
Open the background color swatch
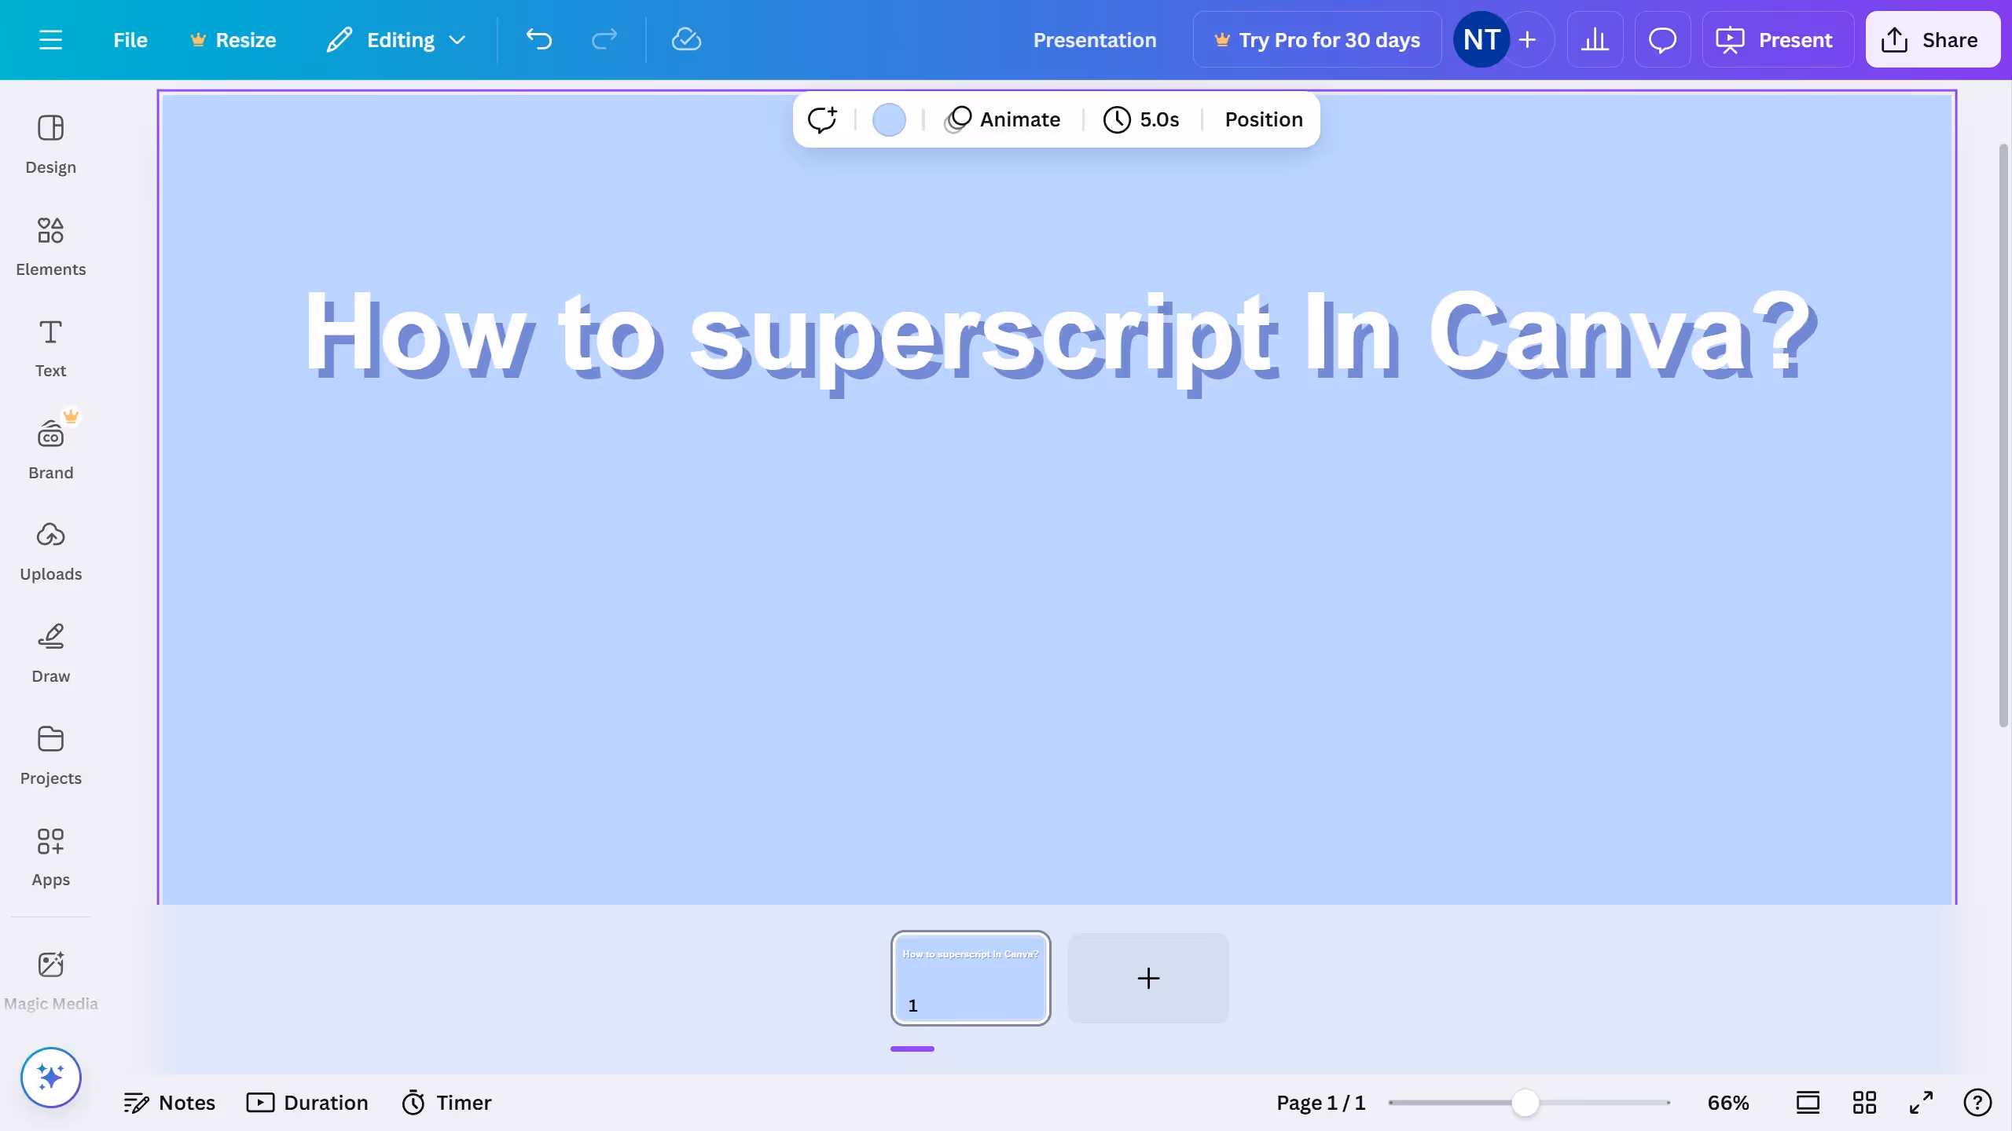[x=888, y=119]
